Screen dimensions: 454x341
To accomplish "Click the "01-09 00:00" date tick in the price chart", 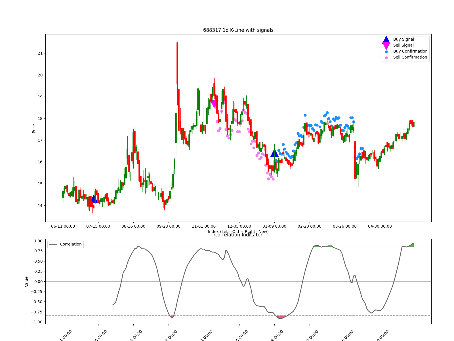I will point(274,226).
